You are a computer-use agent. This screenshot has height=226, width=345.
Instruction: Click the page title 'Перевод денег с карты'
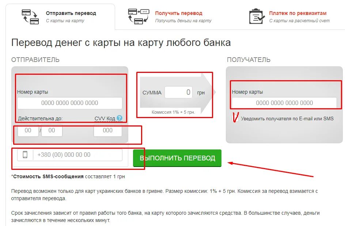click(121, 43)
